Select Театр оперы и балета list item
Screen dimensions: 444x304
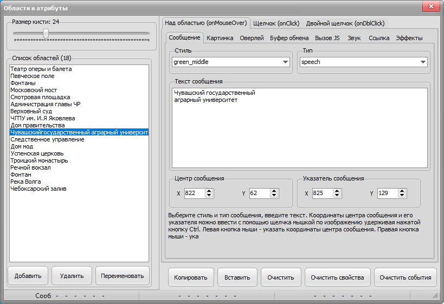pyautogui.click(x=41, y=69)
